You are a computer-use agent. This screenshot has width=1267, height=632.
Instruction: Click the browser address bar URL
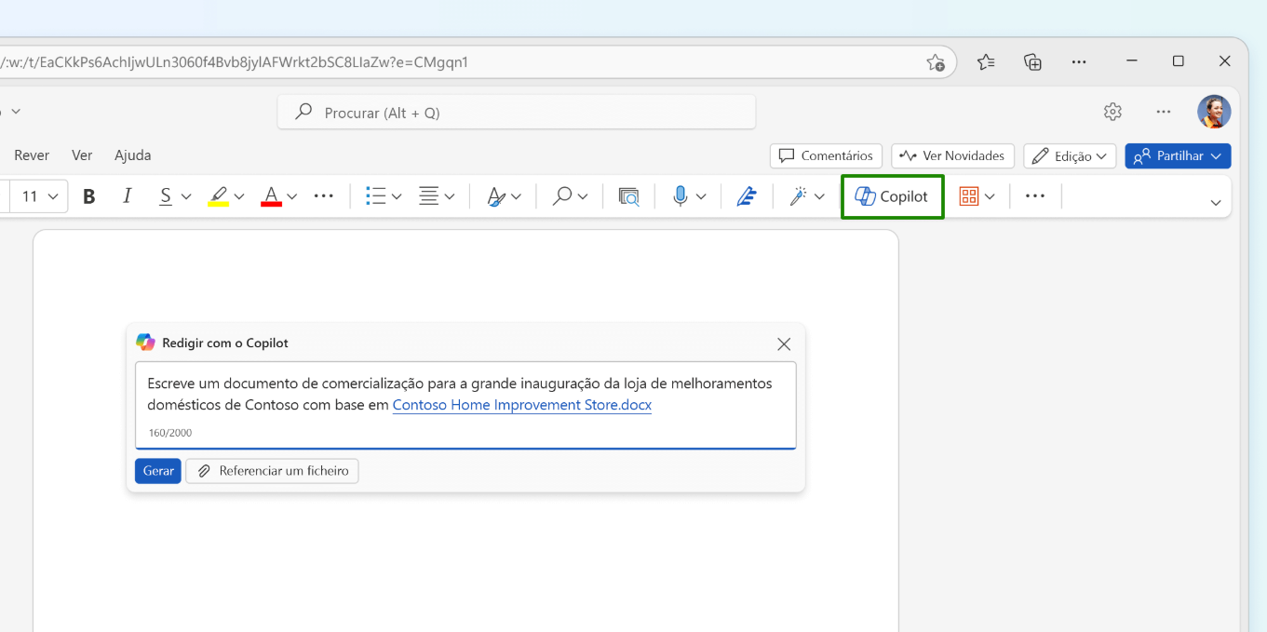point(233,62)
